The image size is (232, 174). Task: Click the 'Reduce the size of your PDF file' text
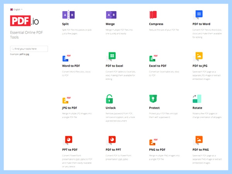pos(164,30)
